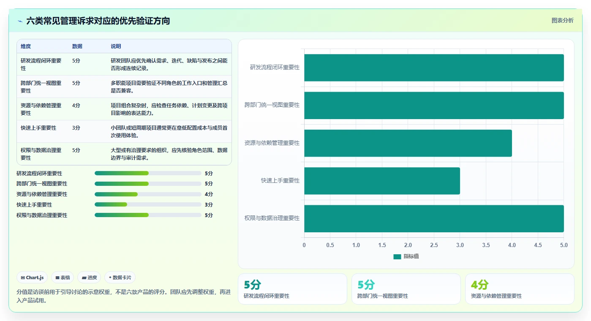Image resolution: width=591 pixels, height=321 pixels.
Task: Click the 权限与数据治理重要性 chart axis label
Action: point(272,218)
